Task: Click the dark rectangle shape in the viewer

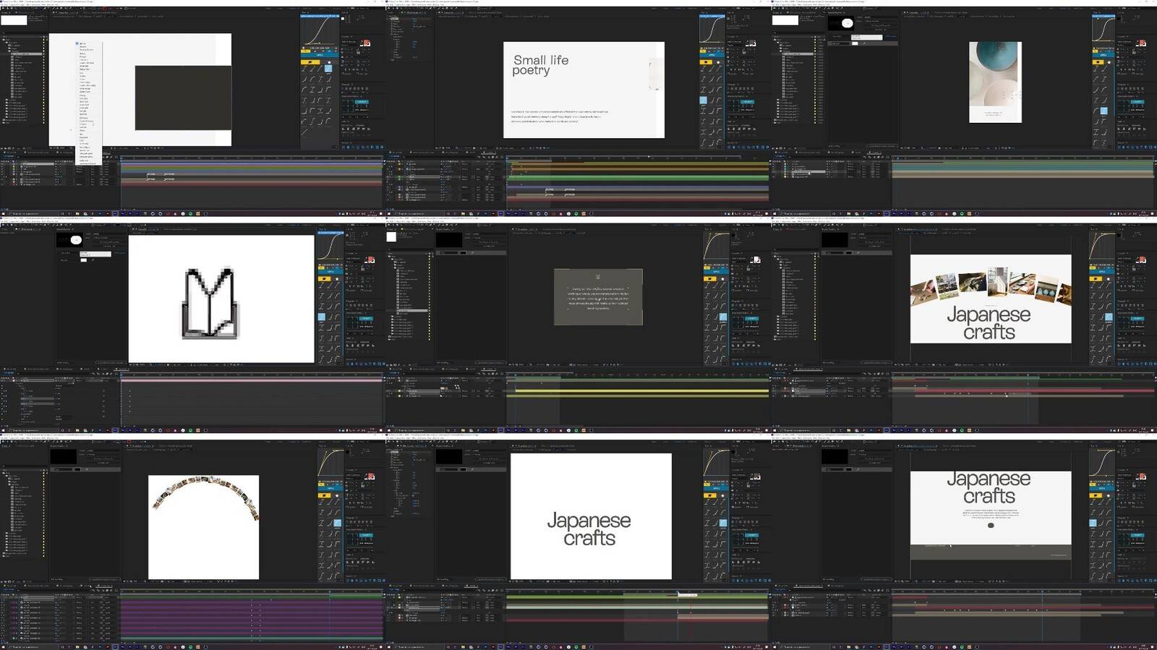Action: (183, 98)
